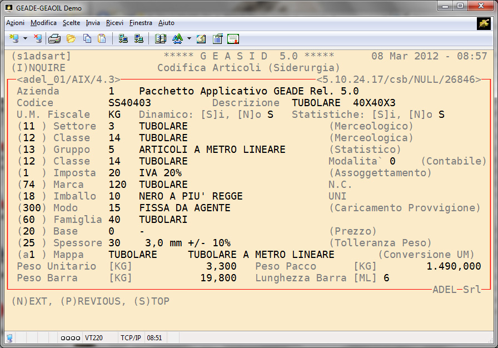Click the new connection toolbar icon
The height and width of the screenshot is (348, 498).
point(14,39)
